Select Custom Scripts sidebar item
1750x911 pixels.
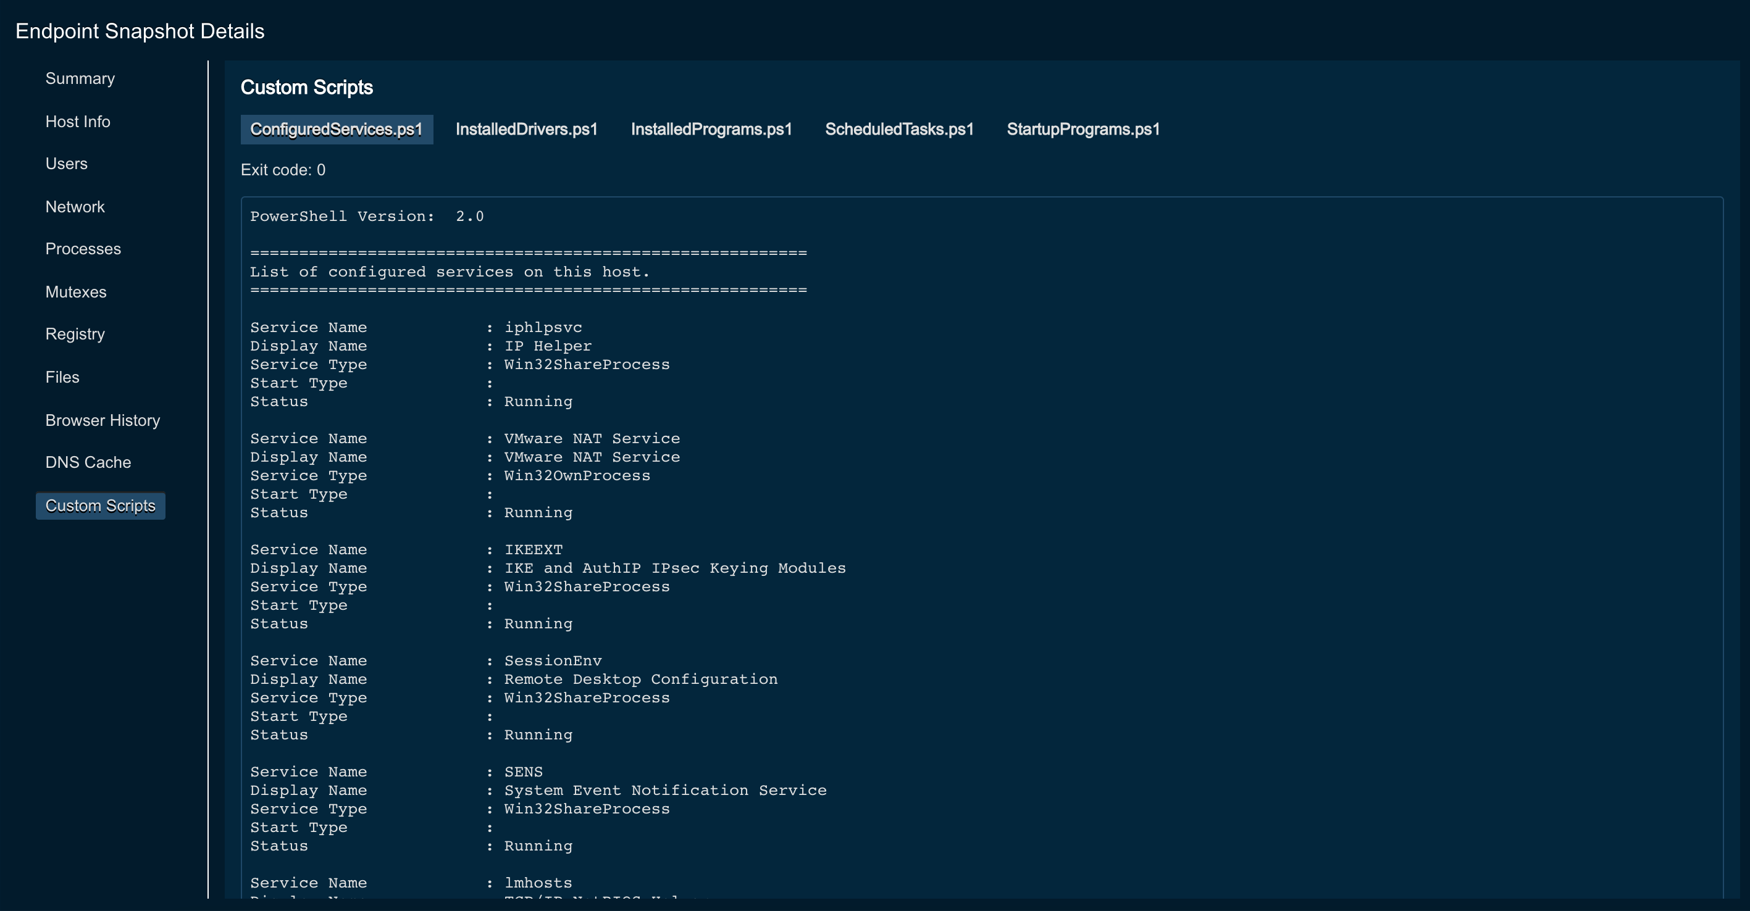[x=101, y=505]
